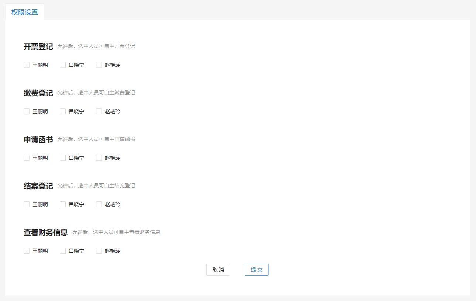Select 赵艳玲 for 查看财务信息
Screen dimensions: 476x301
click(x=99, y=251)
